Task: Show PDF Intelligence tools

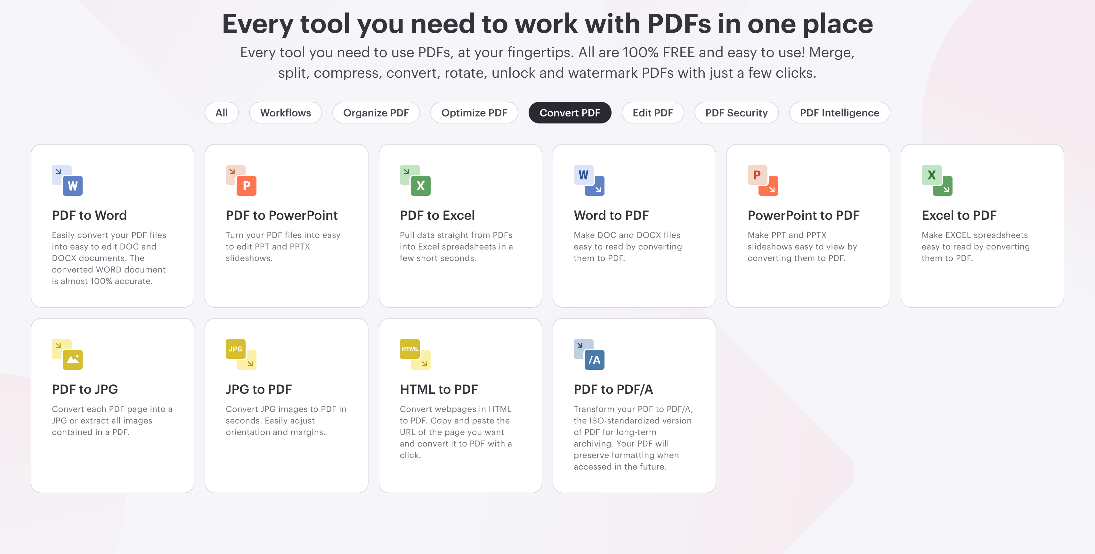Action: pos(839,113)
